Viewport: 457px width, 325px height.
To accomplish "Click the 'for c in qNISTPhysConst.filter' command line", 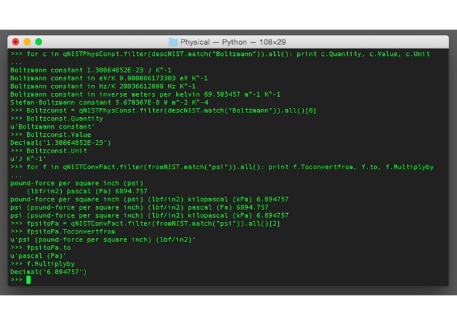I will pos(220,54).
